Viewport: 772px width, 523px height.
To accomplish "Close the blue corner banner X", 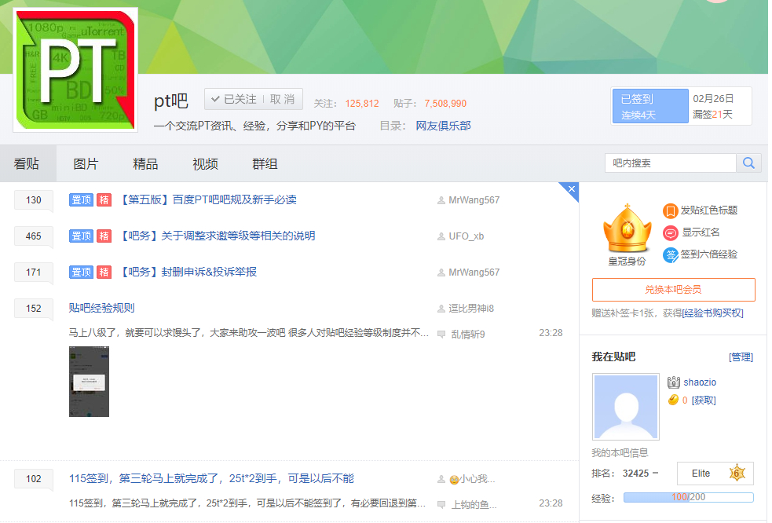I will 571,189.
